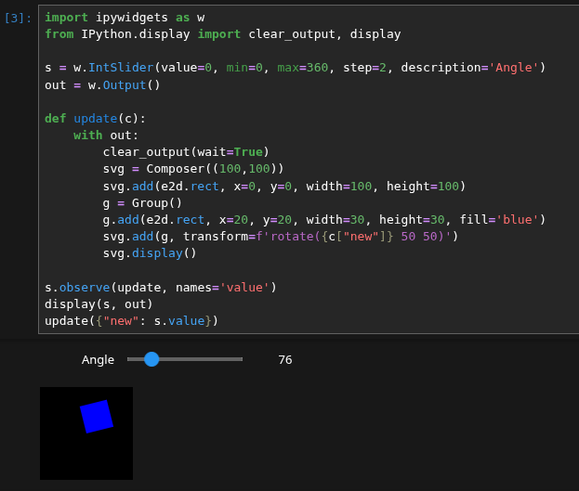
Task: Click the 'from IPython.display import' line
Action: pyautogui.click(x=223, y=34)
